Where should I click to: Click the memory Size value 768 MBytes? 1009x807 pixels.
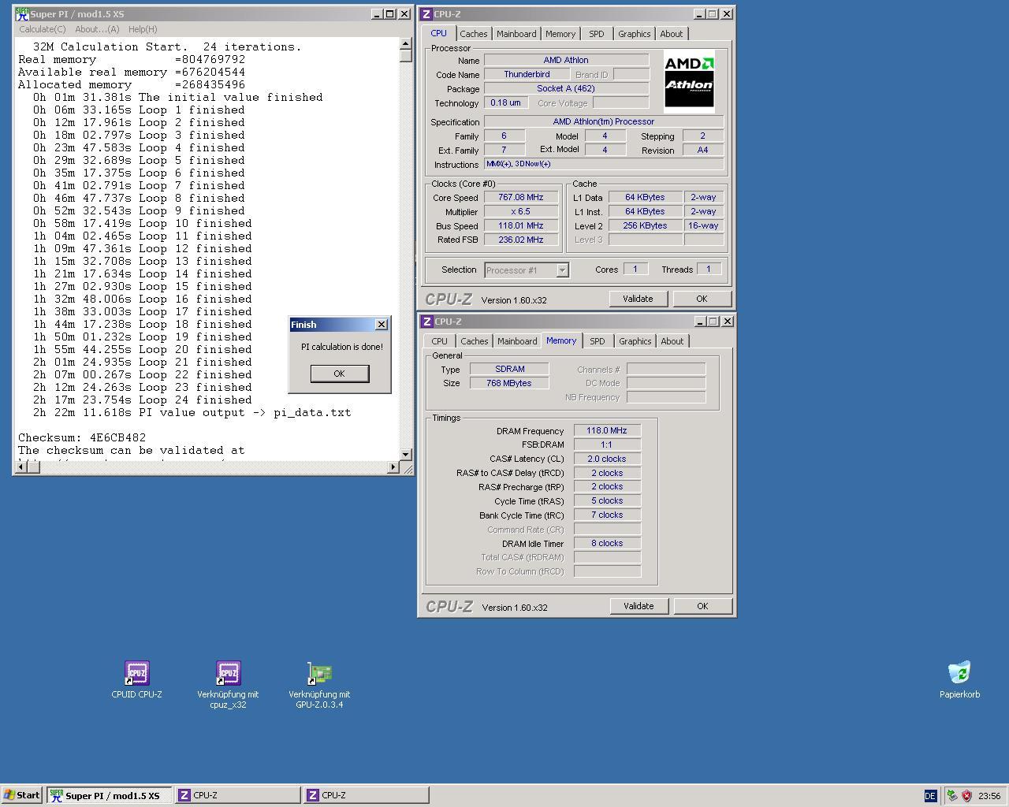click(x=509, y=383)
